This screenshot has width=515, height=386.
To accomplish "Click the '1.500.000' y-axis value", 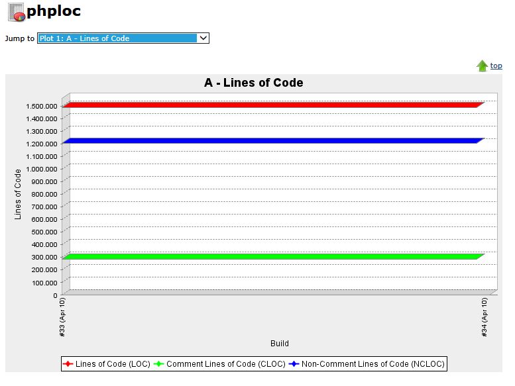I will pyautogui.click(x=42, y=106).
